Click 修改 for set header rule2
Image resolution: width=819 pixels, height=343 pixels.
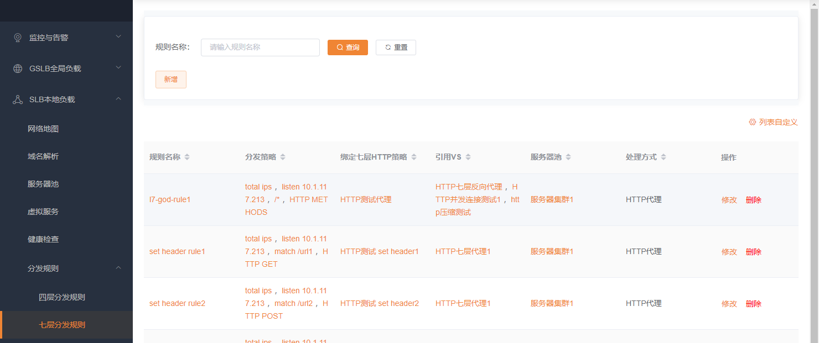(729, 304)
